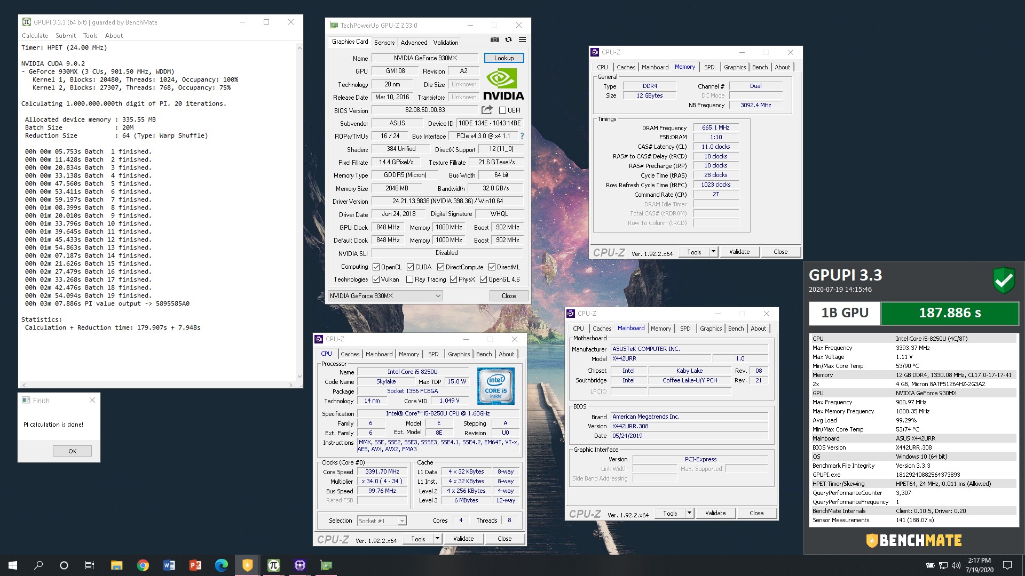
Task: Toggle the CUDA checkbox
Action: click(x=410, y=267)
